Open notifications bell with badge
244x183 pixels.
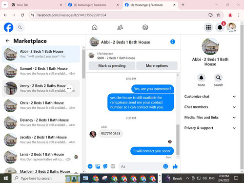pos(220,27)
